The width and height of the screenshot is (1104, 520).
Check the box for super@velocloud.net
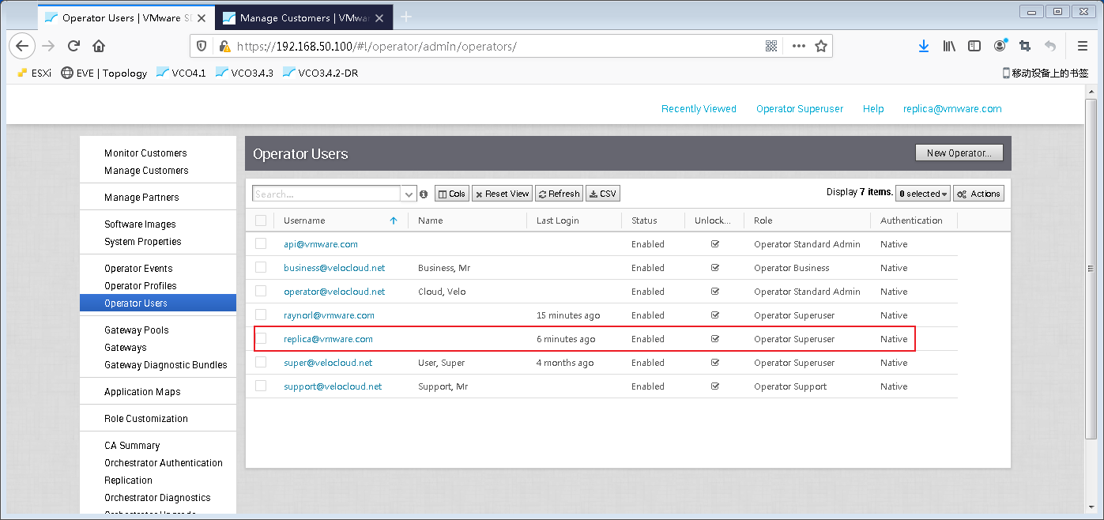click(261, 362)
